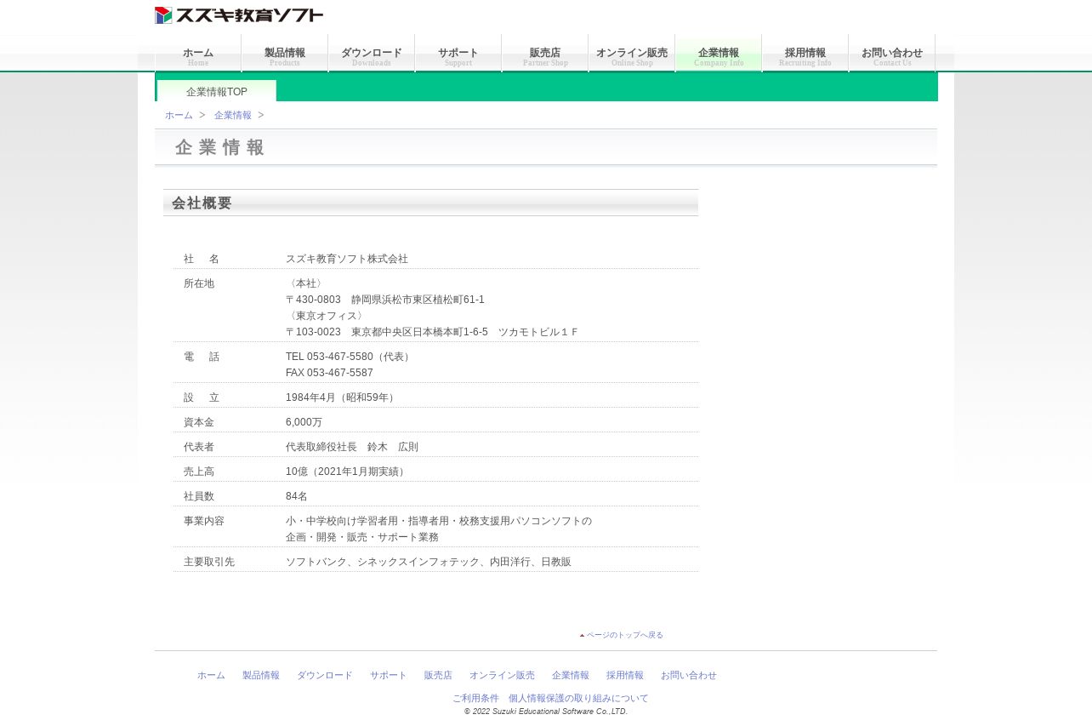
Task: Click the FAX 053-467-5587 number
Action: [329, 373]
